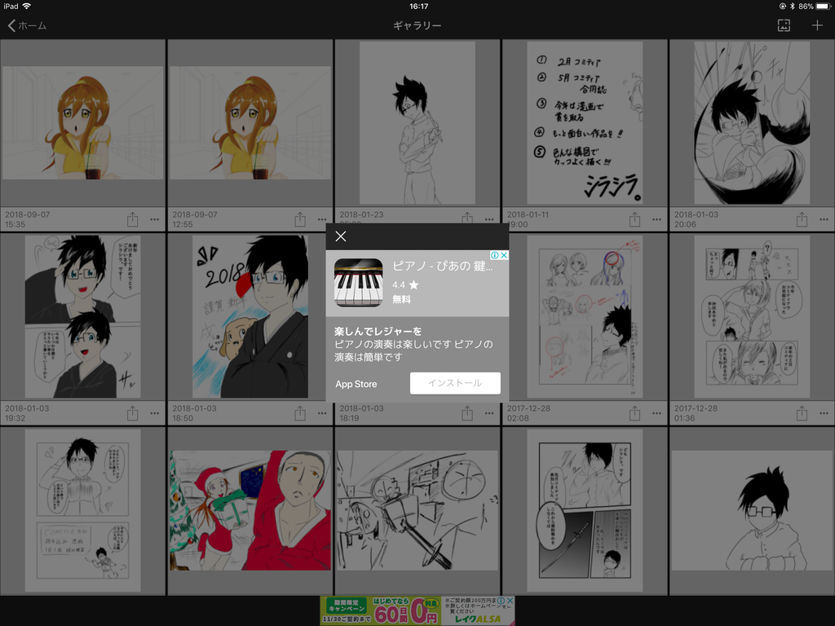Open more options for 2017-12-28 01:36 artwork
This screenshot has width=835, height=626.
coord(824,413)
